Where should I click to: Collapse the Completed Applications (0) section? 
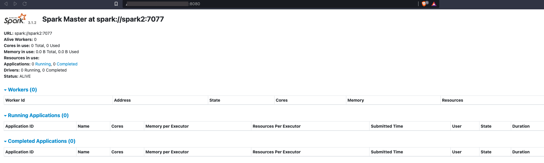pos(40,141)
